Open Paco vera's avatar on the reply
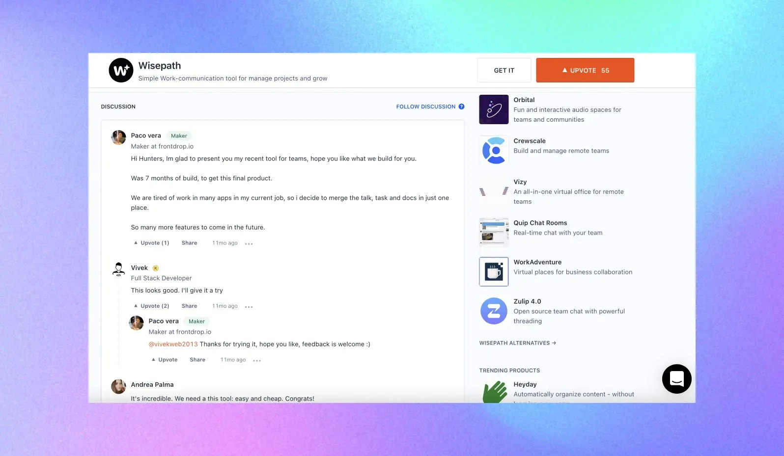This screenshot has width=784, height=456. [x=136, y=323]
